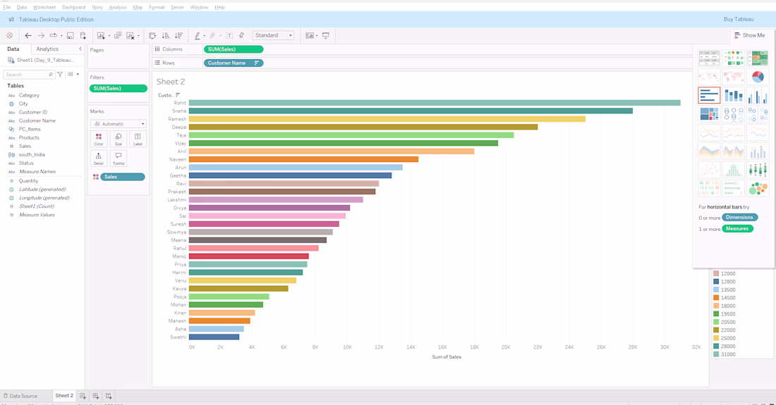The width and height of the screenshot is (776, 405).
Task: Toggle the Show Me panel button
Action: pos(749,35)
